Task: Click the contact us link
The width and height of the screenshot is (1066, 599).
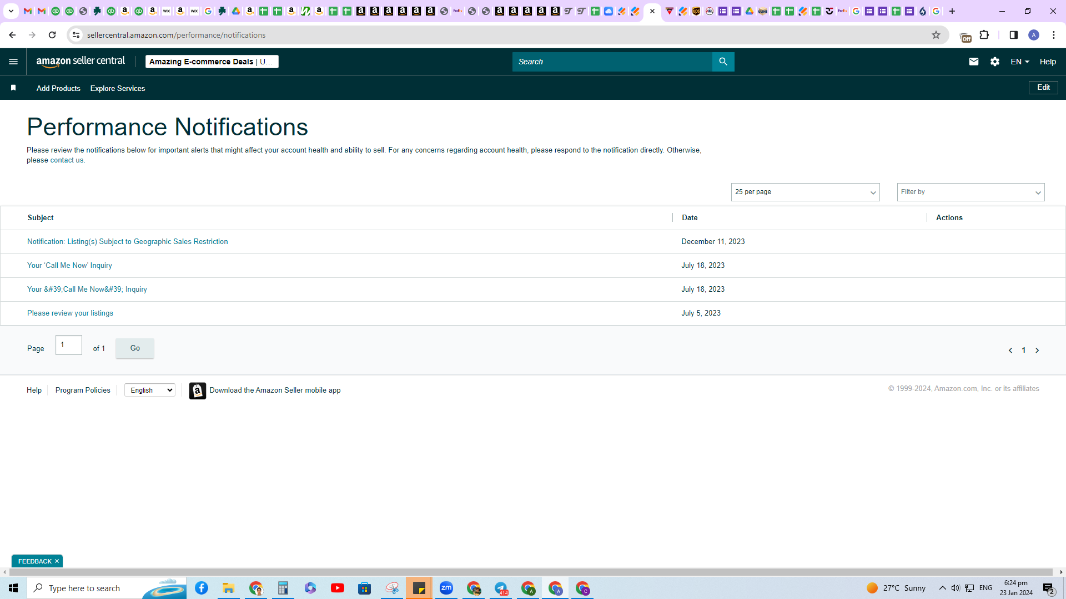Action: click(x=67, y=160)
